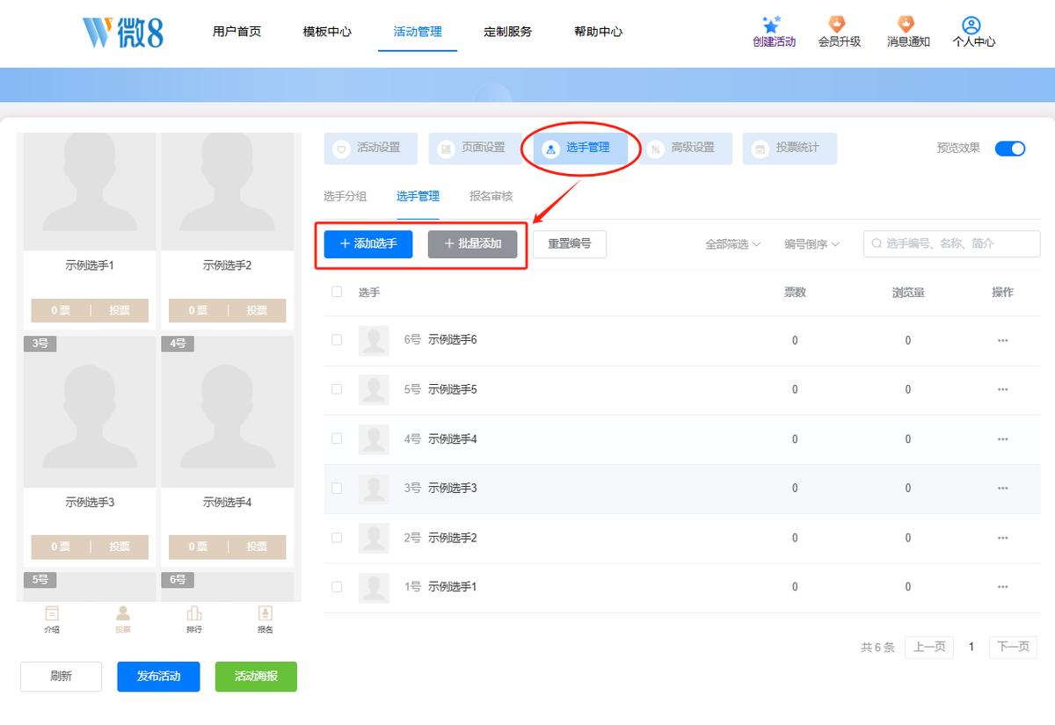Screen dimensions: 1055x725
Task: Open 介绍 icon in phone preview
Action: click(52, 613)
